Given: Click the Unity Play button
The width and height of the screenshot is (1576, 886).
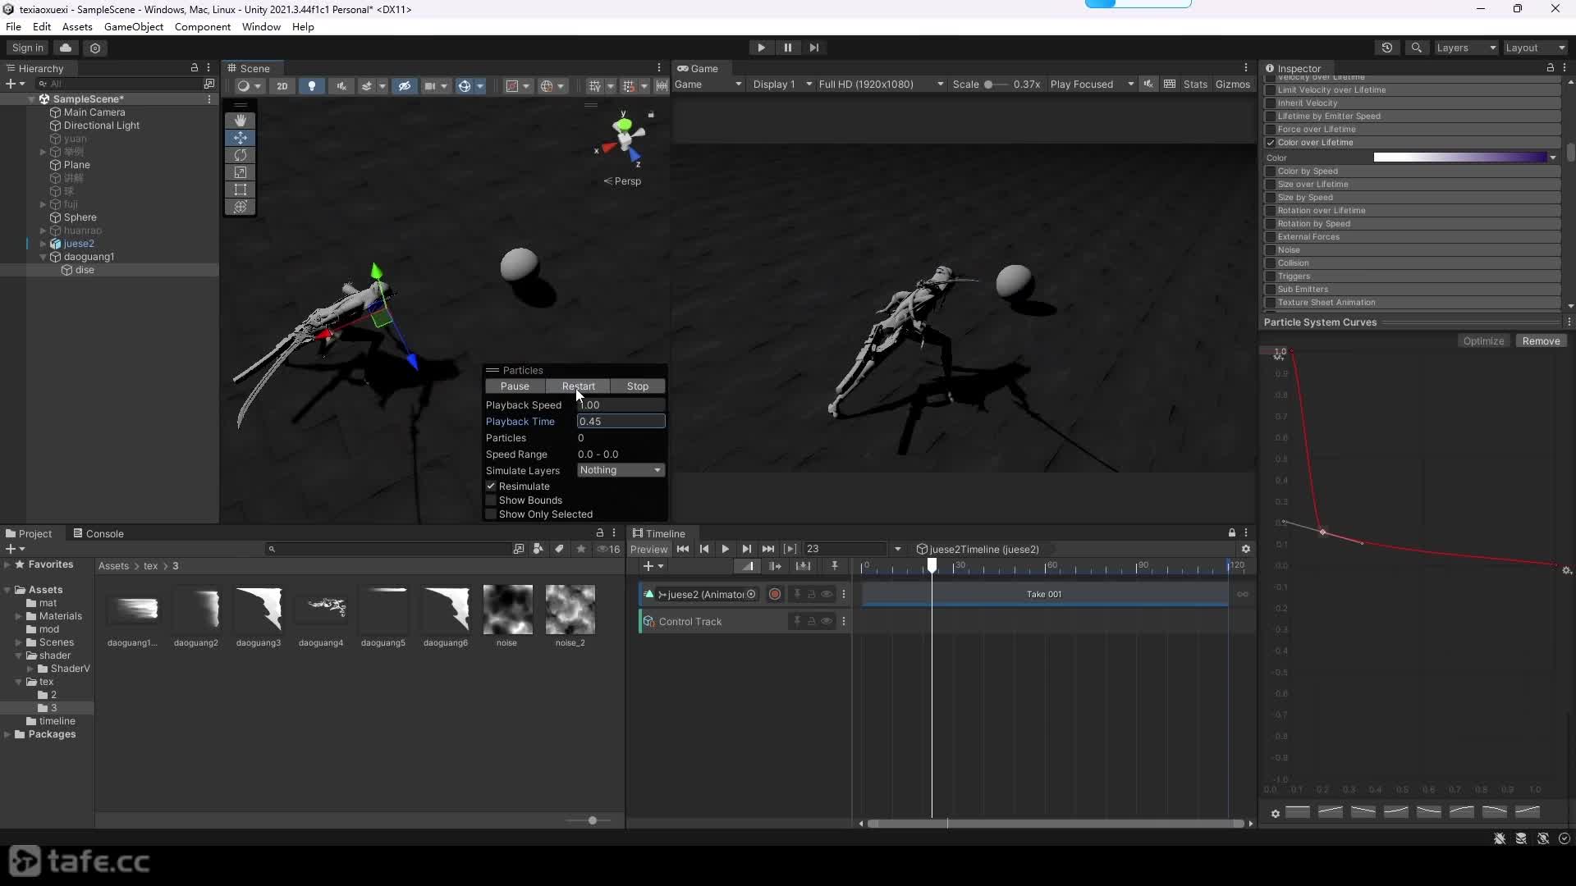Looking at the screenshot, I should coord(761,48).
